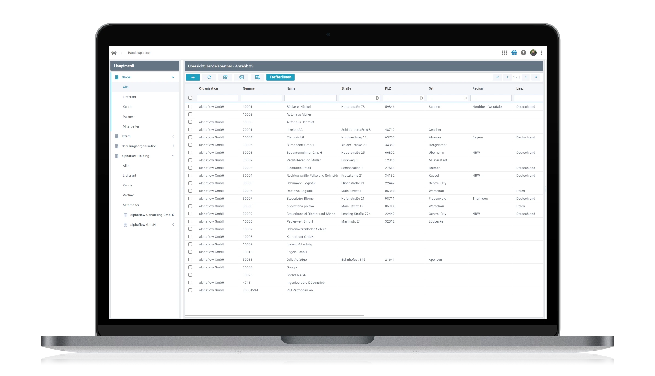Go to home via house icon
The width and height of the screenshot is (655, 376).
click(114, 53)
